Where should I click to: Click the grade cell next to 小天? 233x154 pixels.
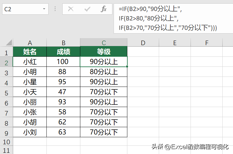(x=104, y=92)
